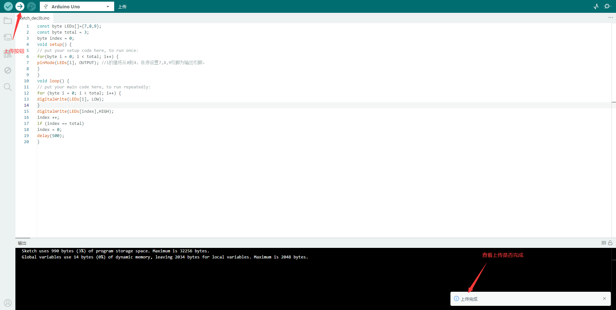Click the 'index ++;' code line
Viewport: 616px width, 310px height.
point(48,118)
